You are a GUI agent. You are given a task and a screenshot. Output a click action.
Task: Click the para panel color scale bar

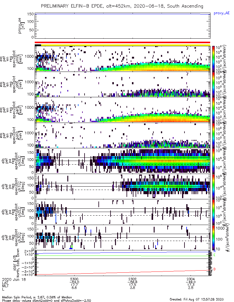pyautogui.click(x=213, y=135)
